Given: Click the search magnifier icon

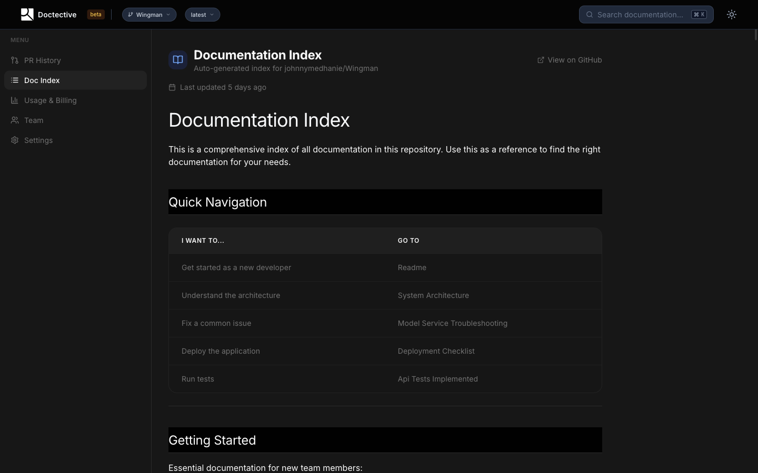Looking at the screenshot, I should pos(590,15).
